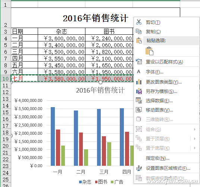Choose 剪切(T) from the context menu

pyautogui.click(x=153, y=22)
